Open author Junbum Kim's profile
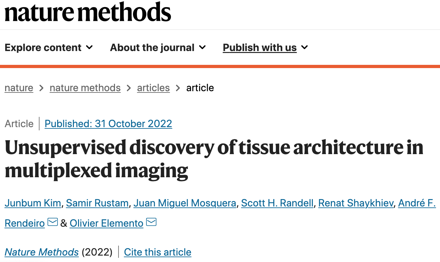 coord(33,203)
